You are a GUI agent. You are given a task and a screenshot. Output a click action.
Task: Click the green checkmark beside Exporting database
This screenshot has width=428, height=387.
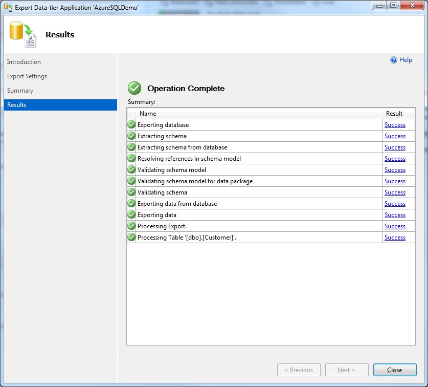point(131,125)
